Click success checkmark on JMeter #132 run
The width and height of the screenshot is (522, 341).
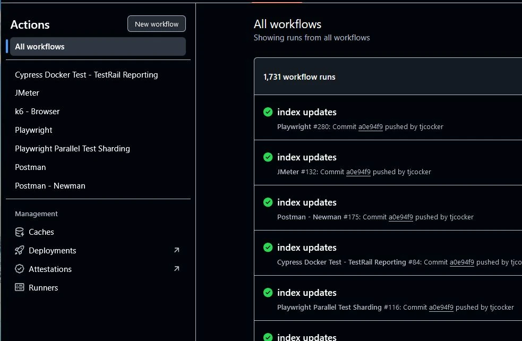point(268,157)
